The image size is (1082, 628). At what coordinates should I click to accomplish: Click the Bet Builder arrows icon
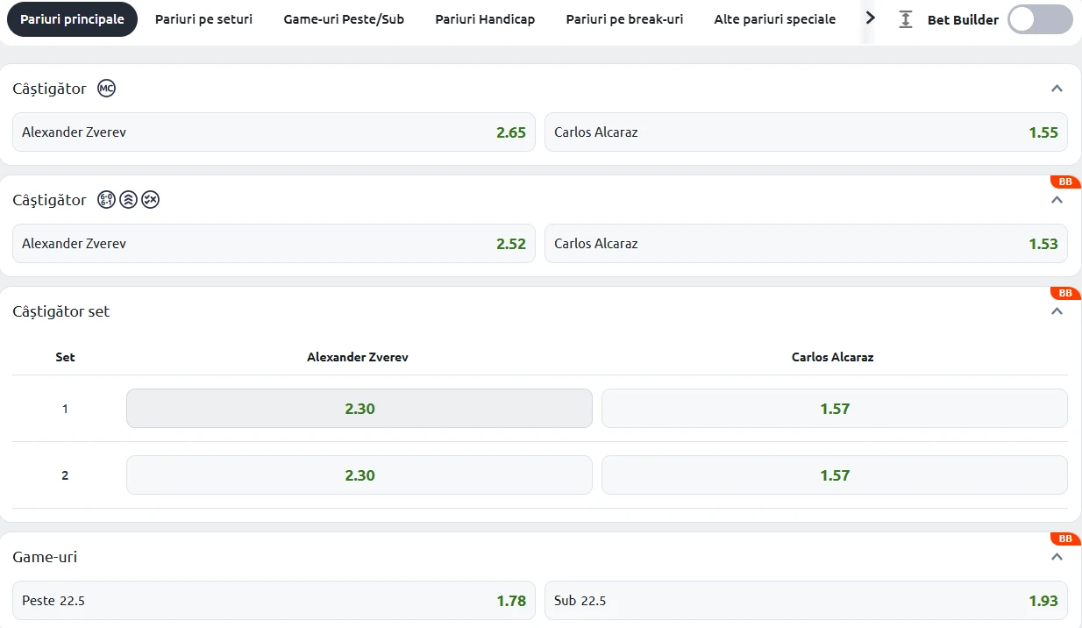pyautogui.click(x=906, y=19)
